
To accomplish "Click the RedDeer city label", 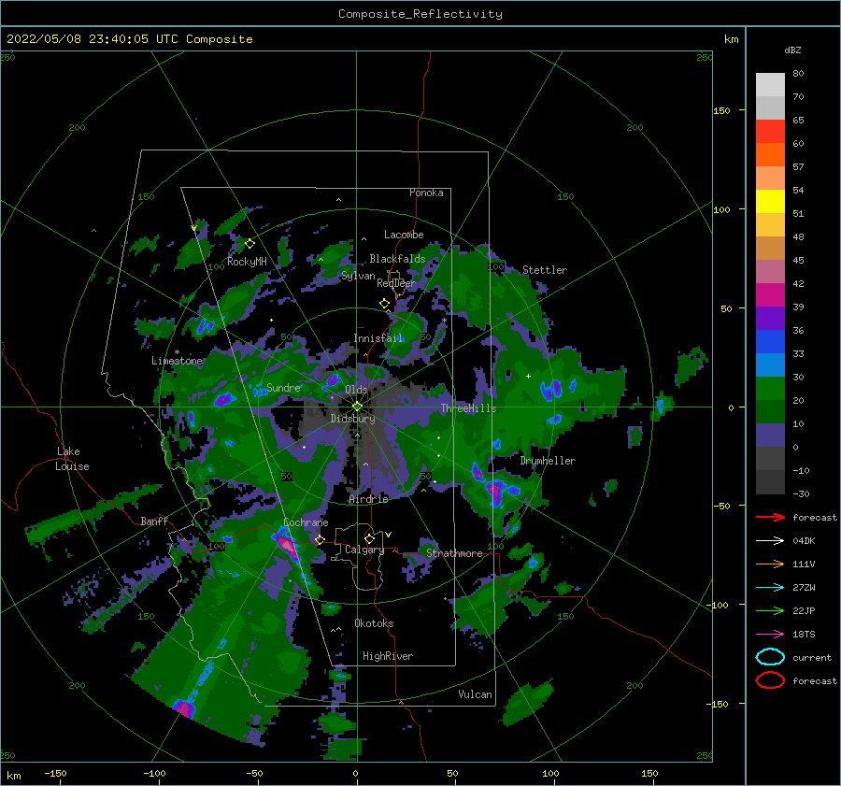I will [x=396, y=283].
